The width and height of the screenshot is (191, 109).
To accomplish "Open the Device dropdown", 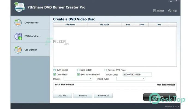I will click(78, 79).
